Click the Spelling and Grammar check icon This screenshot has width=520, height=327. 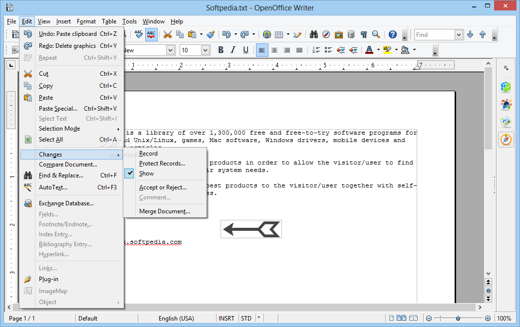(x=139, y=34)
